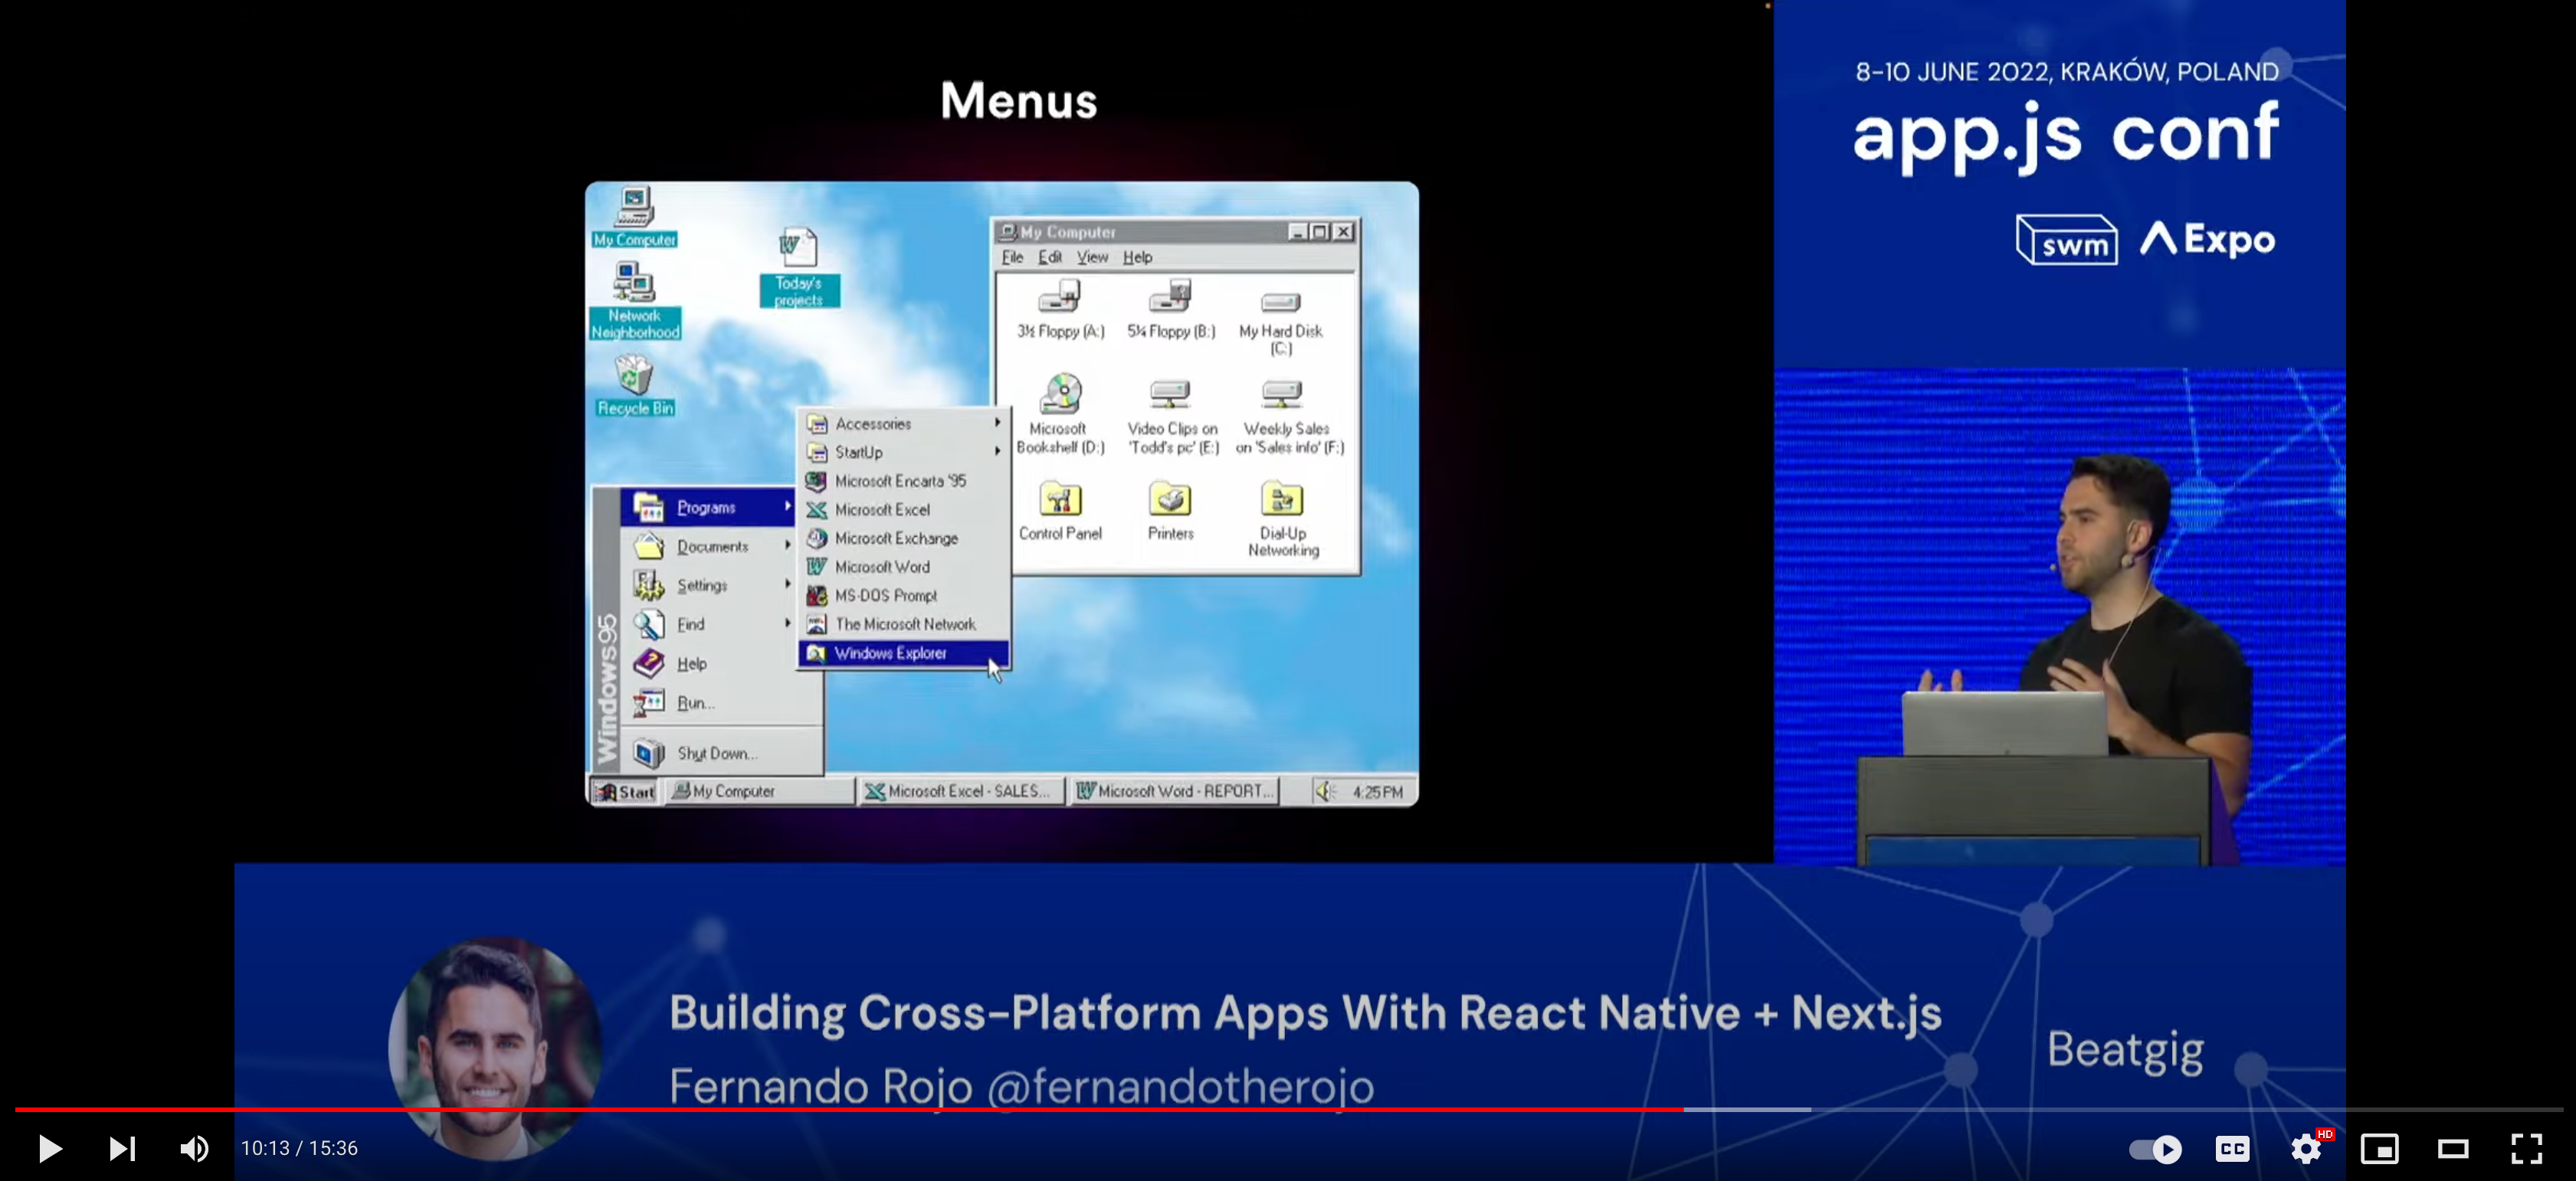Expand the Accessories submenu
The image size is (2576, 1181).
pyautogui.click(x=904, y=423)
